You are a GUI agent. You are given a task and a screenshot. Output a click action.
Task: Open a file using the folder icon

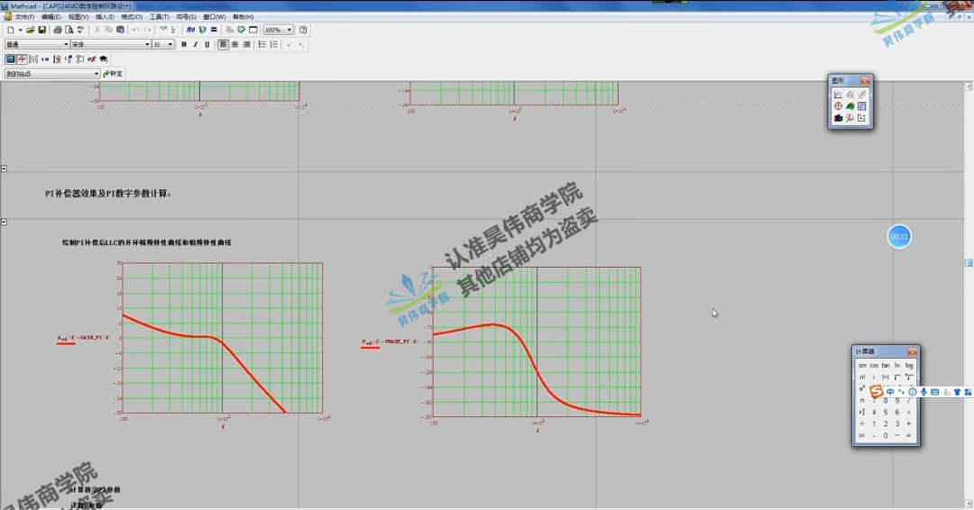point(30,30)
